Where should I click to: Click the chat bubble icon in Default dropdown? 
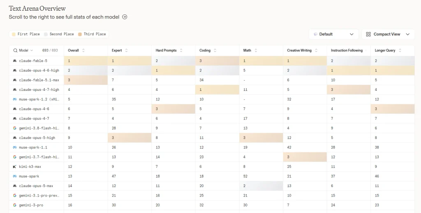(x=315, y=34)
